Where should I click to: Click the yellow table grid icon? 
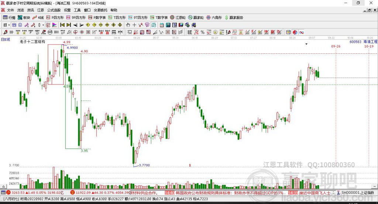[x=288, y=32]
